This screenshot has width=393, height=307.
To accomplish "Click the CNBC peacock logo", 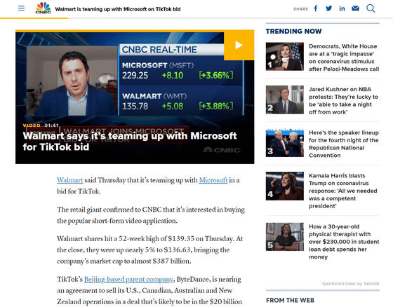I will click(43, 8).
